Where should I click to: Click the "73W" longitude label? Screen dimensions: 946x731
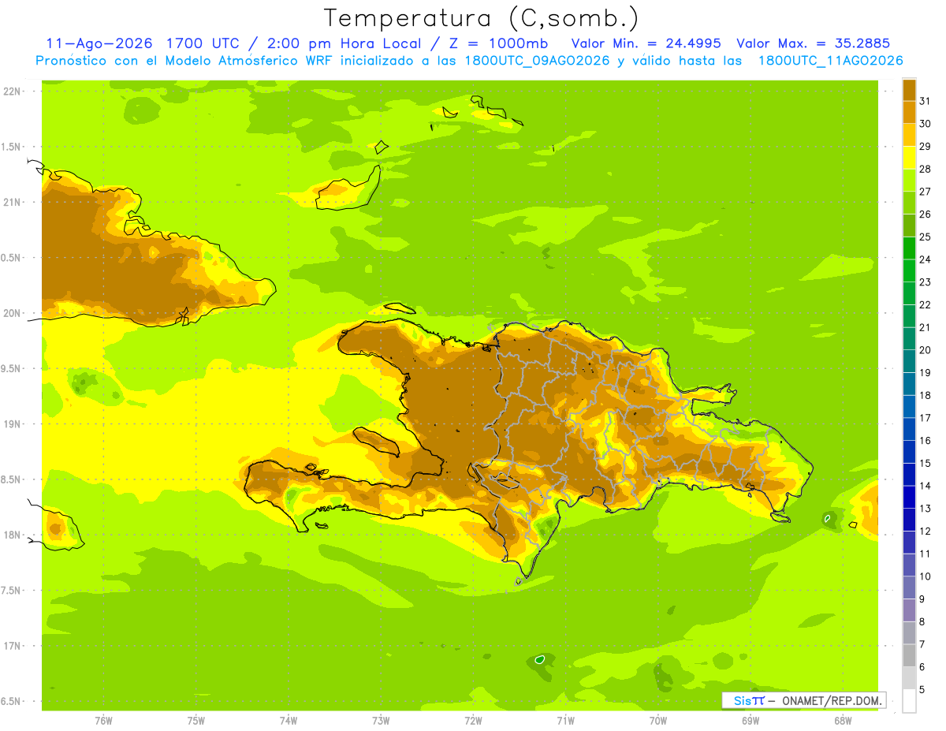pos(381,720)
